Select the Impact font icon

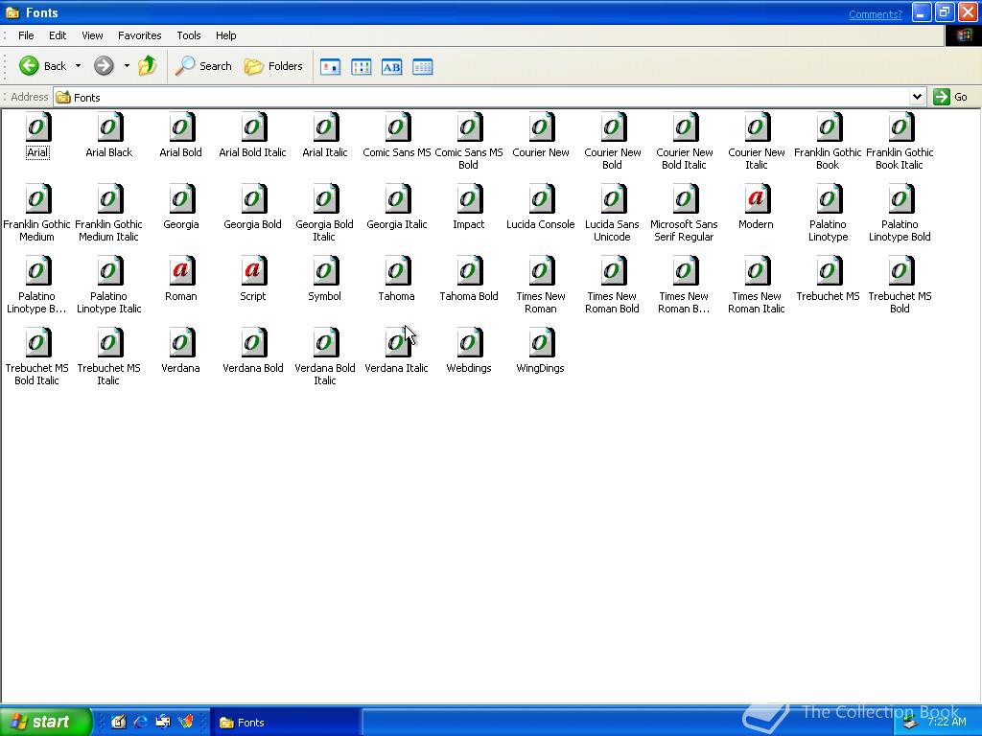(469, 199)
